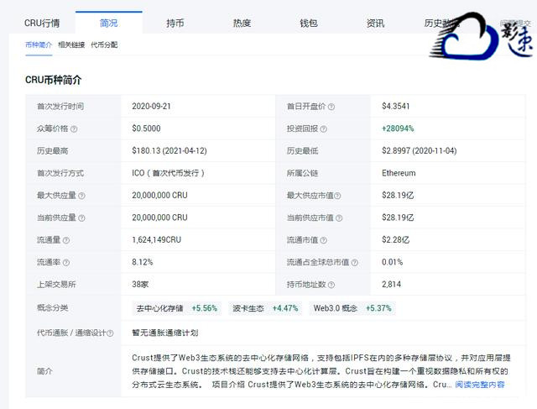Click the 阅读完整内容 link
The height and width of the screenshot is (409, 537).
(480, 385)
